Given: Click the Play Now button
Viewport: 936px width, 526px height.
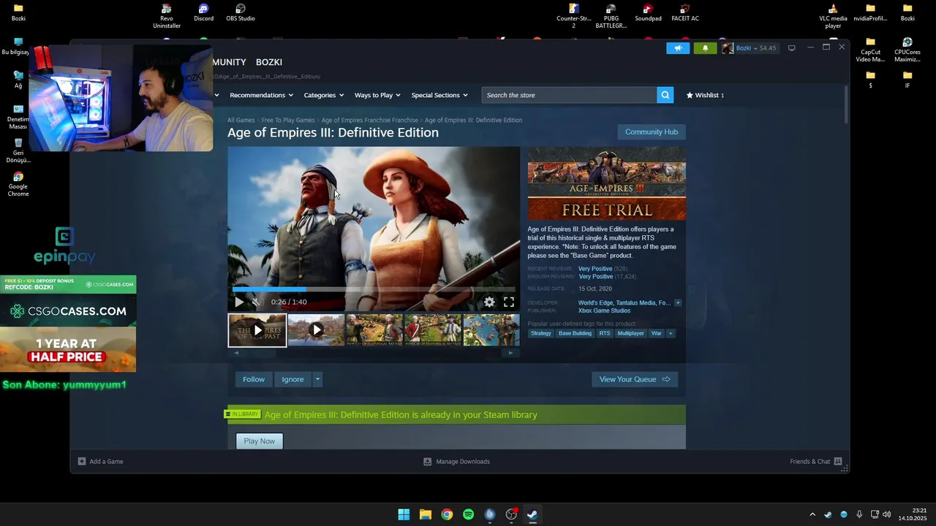Looking at the screenshot, I should coord(260,441).
